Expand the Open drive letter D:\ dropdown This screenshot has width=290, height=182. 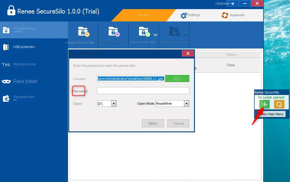(x=114, y=103)
